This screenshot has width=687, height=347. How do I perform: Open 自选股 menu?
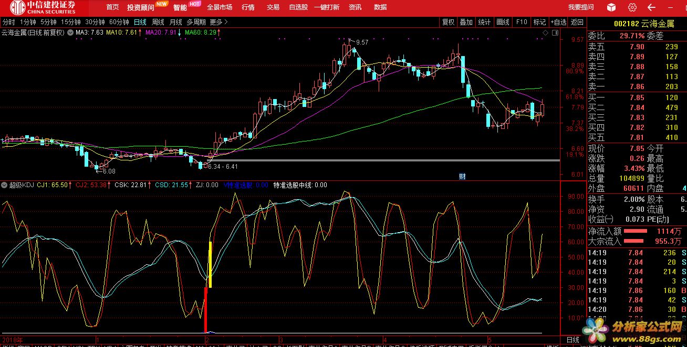click(x=299, y=7)
